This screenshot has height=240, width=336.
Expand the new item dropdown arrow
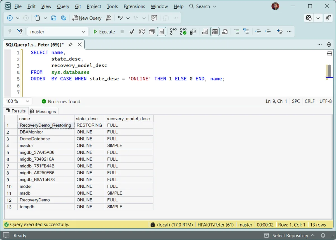(x=45, y=18)
